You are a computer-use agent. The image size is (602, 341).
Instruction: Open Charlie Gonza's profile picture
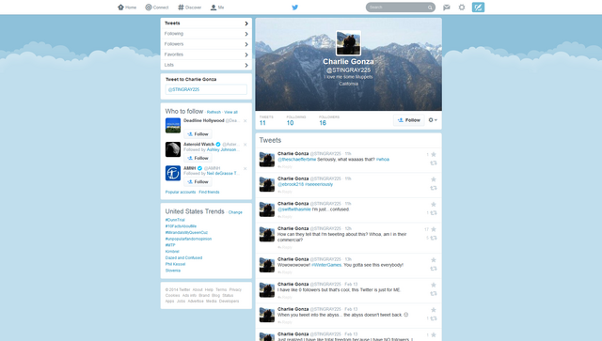pos(349,43)
